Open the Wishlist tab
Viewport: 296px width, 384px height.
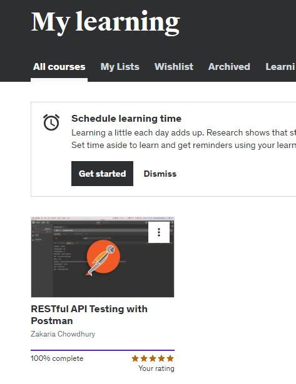tap(174, 67)
